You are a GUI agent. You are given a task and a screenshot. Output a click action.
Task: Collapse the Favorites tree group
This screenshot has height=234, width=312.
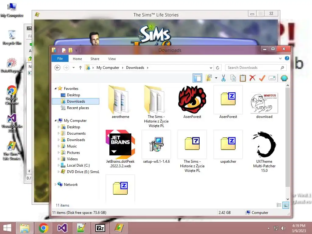point(55,89)
